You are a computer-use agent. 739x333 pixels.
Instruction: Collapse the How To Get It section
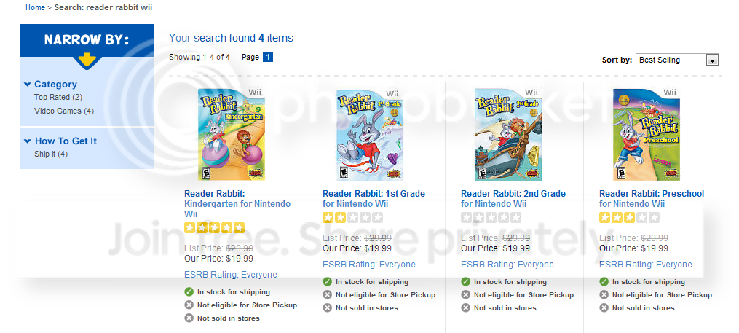[28, 141]
